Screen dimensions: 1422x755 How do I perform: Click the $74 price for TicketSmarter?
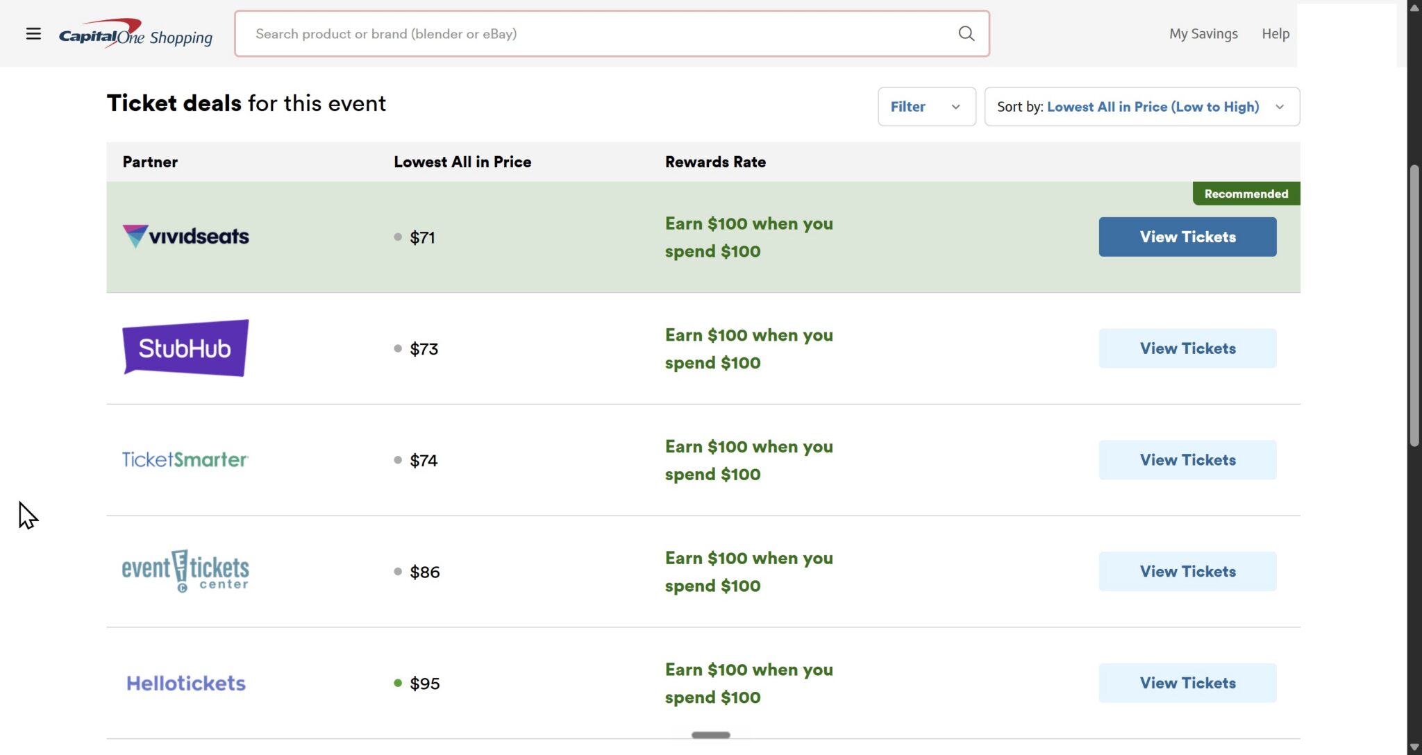pyautogui.click(x=424, y=460)
